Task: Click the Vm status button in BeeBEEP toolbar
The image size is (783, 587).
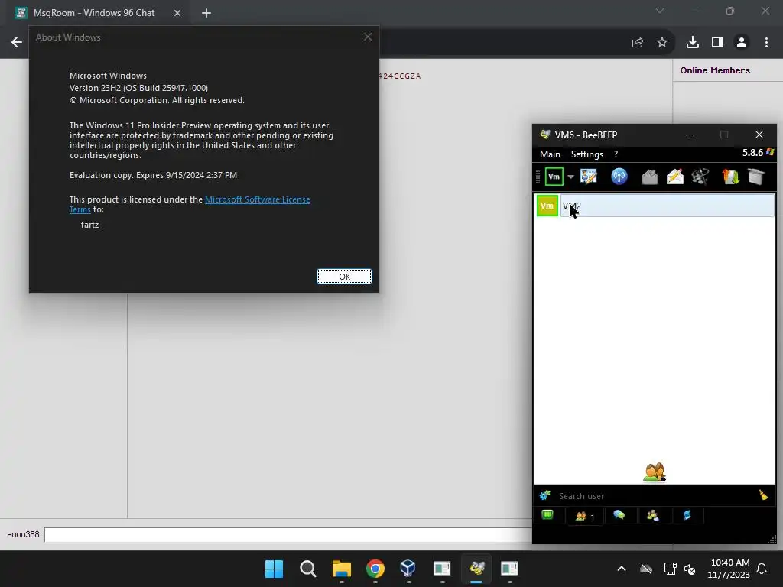Action: click(x=554, y=177)
